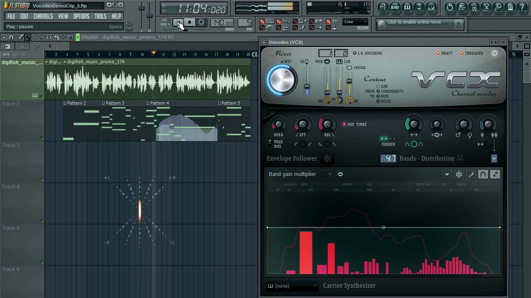Open the Project info document icon
The image size is (531, 298).
point(510,7)
